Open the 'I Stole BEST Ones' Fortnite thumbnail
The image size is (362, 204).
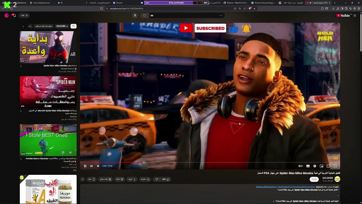[x=48, y=140]
